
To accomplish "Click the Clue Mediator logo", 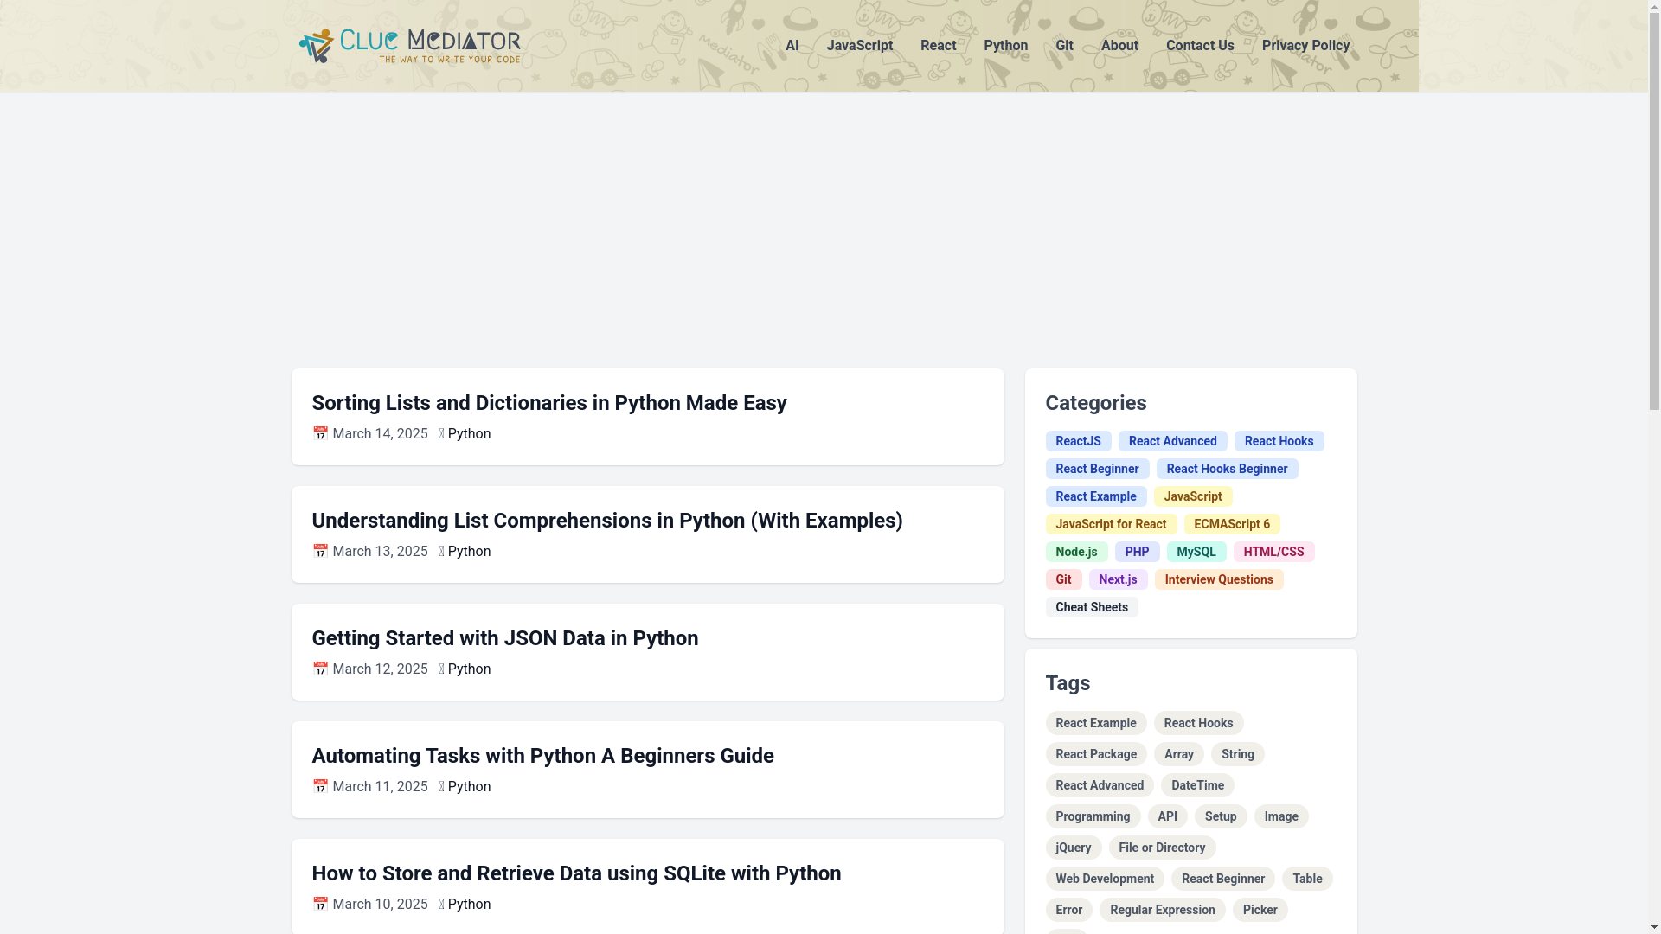I will click(x=409, y=46).
